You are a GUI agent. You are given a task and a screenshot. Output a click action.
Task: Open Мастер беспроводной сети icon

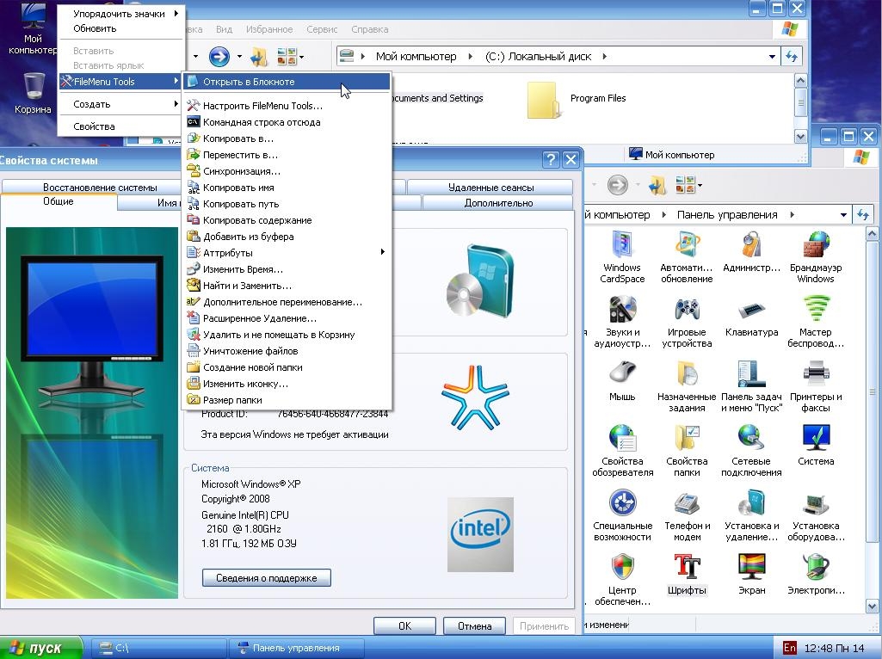(816, 322)
